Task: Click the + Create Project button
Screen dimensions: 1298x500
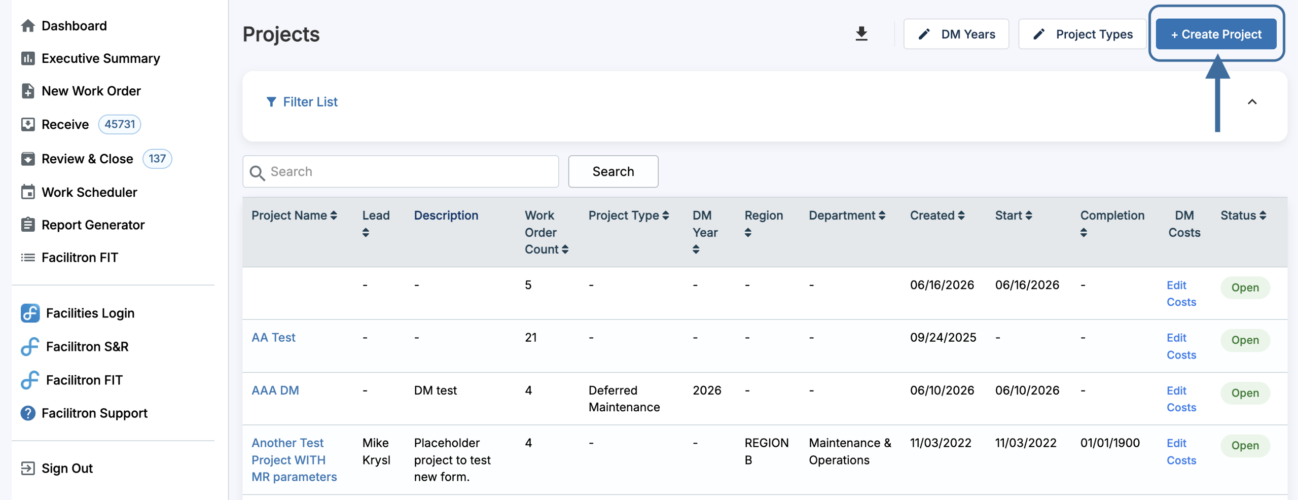Action: pos(1216,34)
